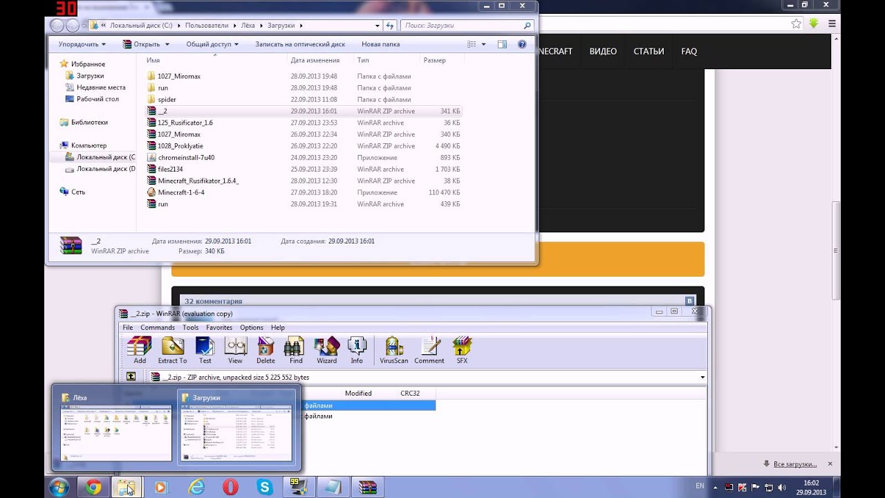Screen dimensions: 885x498
Task: Click Записать на оптический диск button
Action: tap(300, 44)
